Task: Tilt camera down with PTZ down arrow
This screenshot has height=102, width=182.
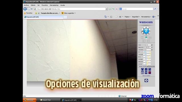Action: coord(146,35)
